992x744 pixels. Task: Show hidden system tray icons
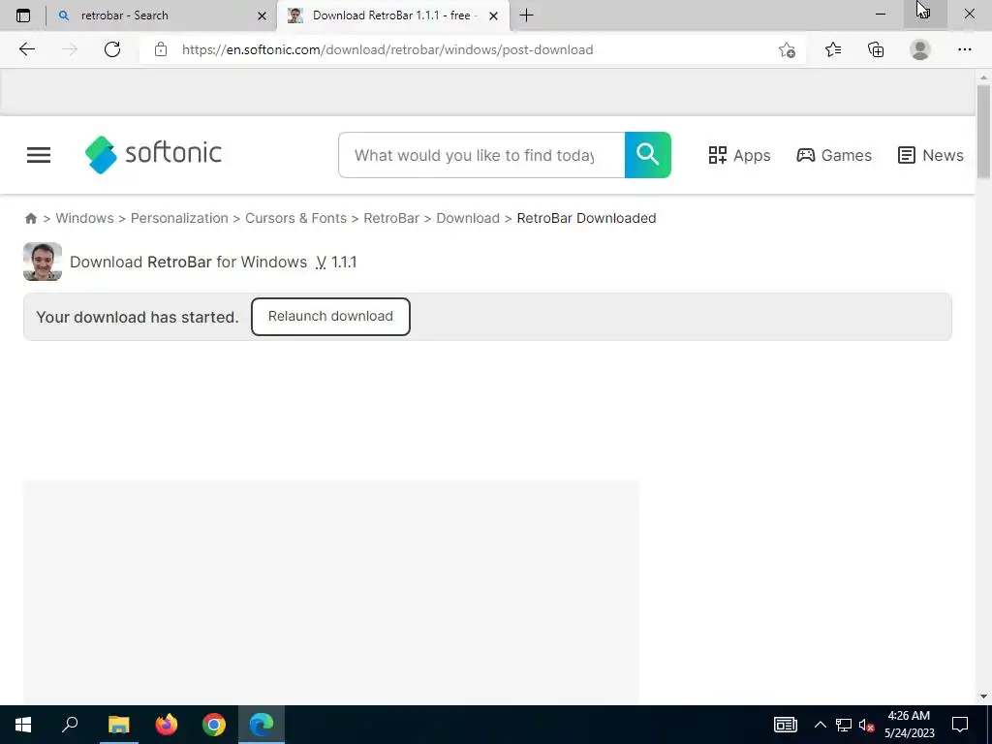coord(820,725)
